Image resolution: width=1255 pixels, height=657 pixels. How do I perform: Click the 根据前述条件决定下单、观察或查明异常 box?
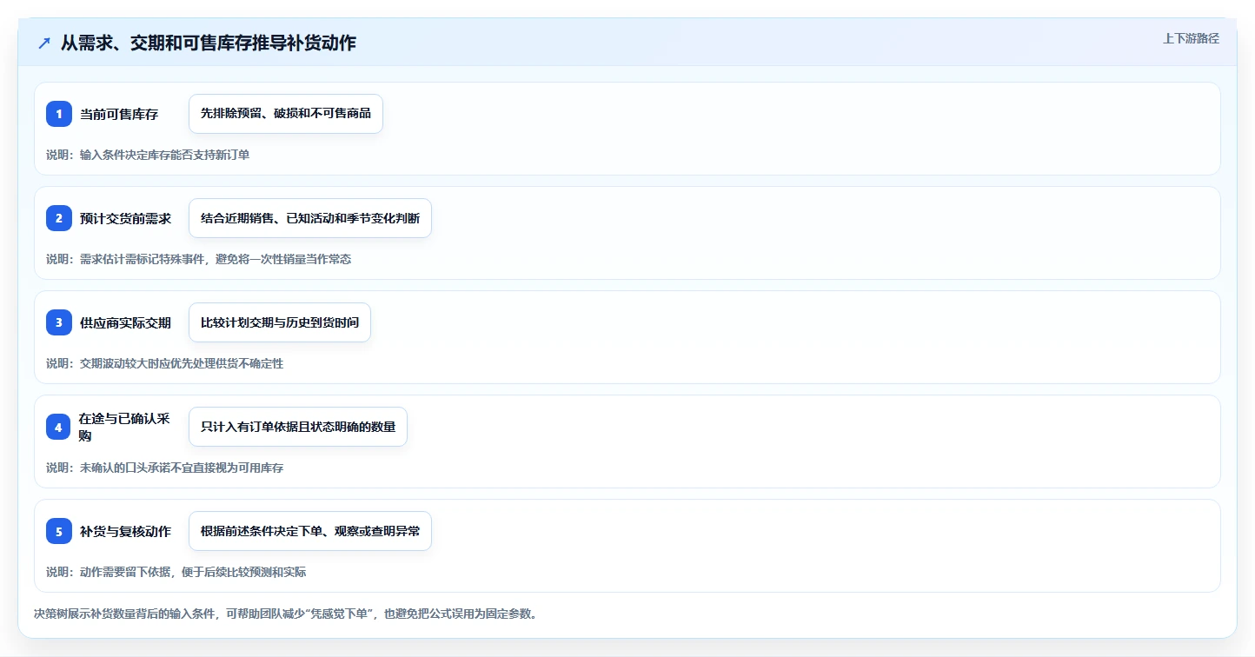coord(310,531)
